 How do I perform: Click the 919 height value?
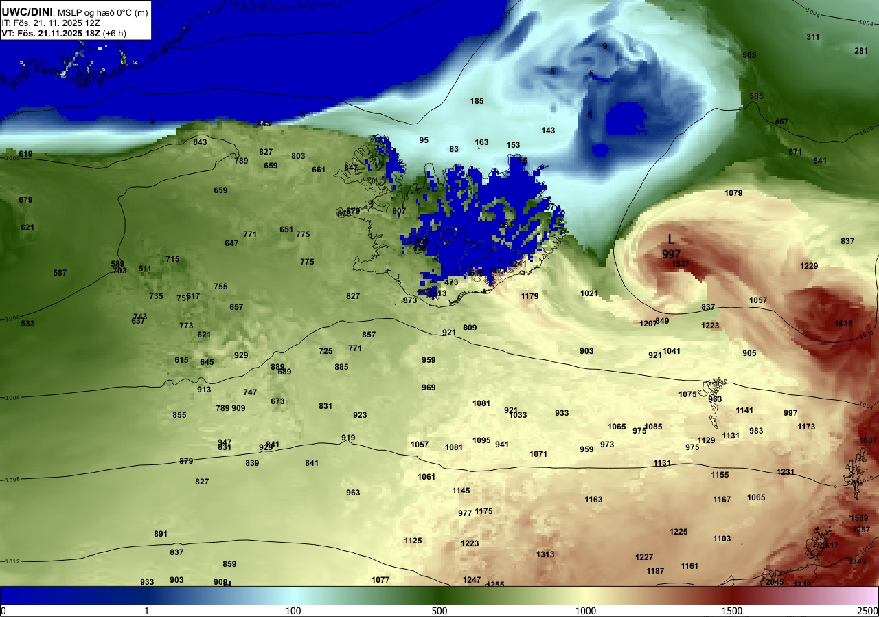348,438
